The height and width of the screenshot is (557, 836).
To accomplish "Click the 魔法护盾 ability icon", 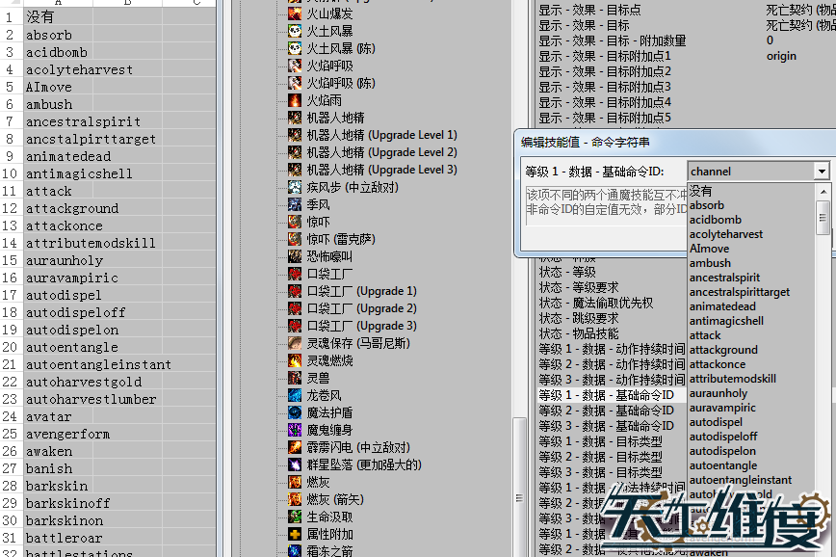I will 296,412.
